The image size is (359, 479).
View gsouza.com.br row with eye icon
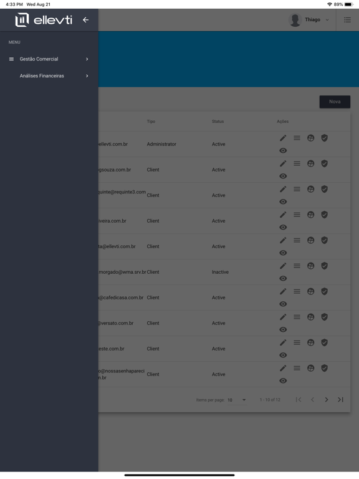point(283,177)
